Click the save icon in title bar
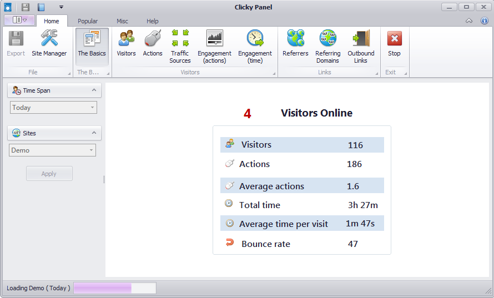 (x=26, y=7)
